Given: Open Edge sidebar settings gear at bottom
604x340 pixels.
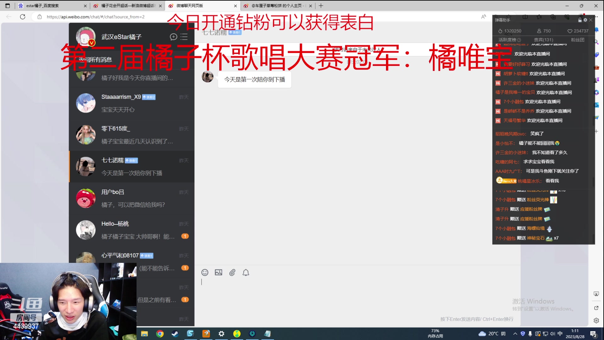Looking at the screenshot, I should [596, 320].
